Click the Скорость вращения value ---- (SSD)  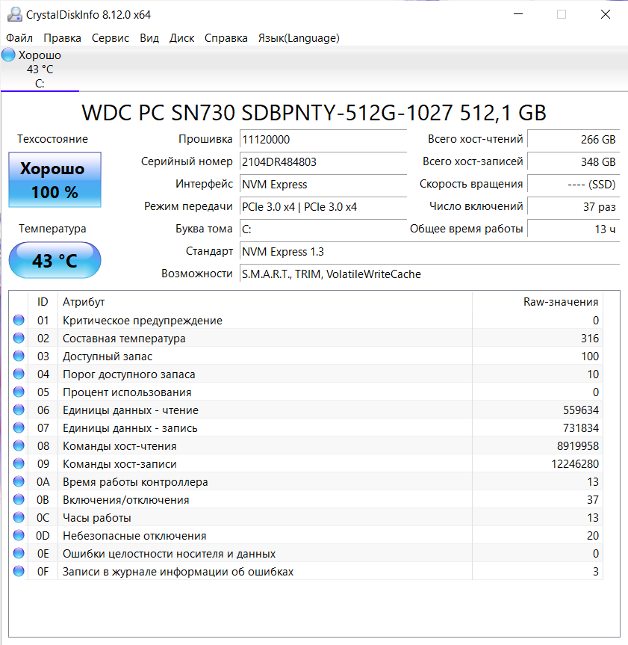[x=573, y=185]
